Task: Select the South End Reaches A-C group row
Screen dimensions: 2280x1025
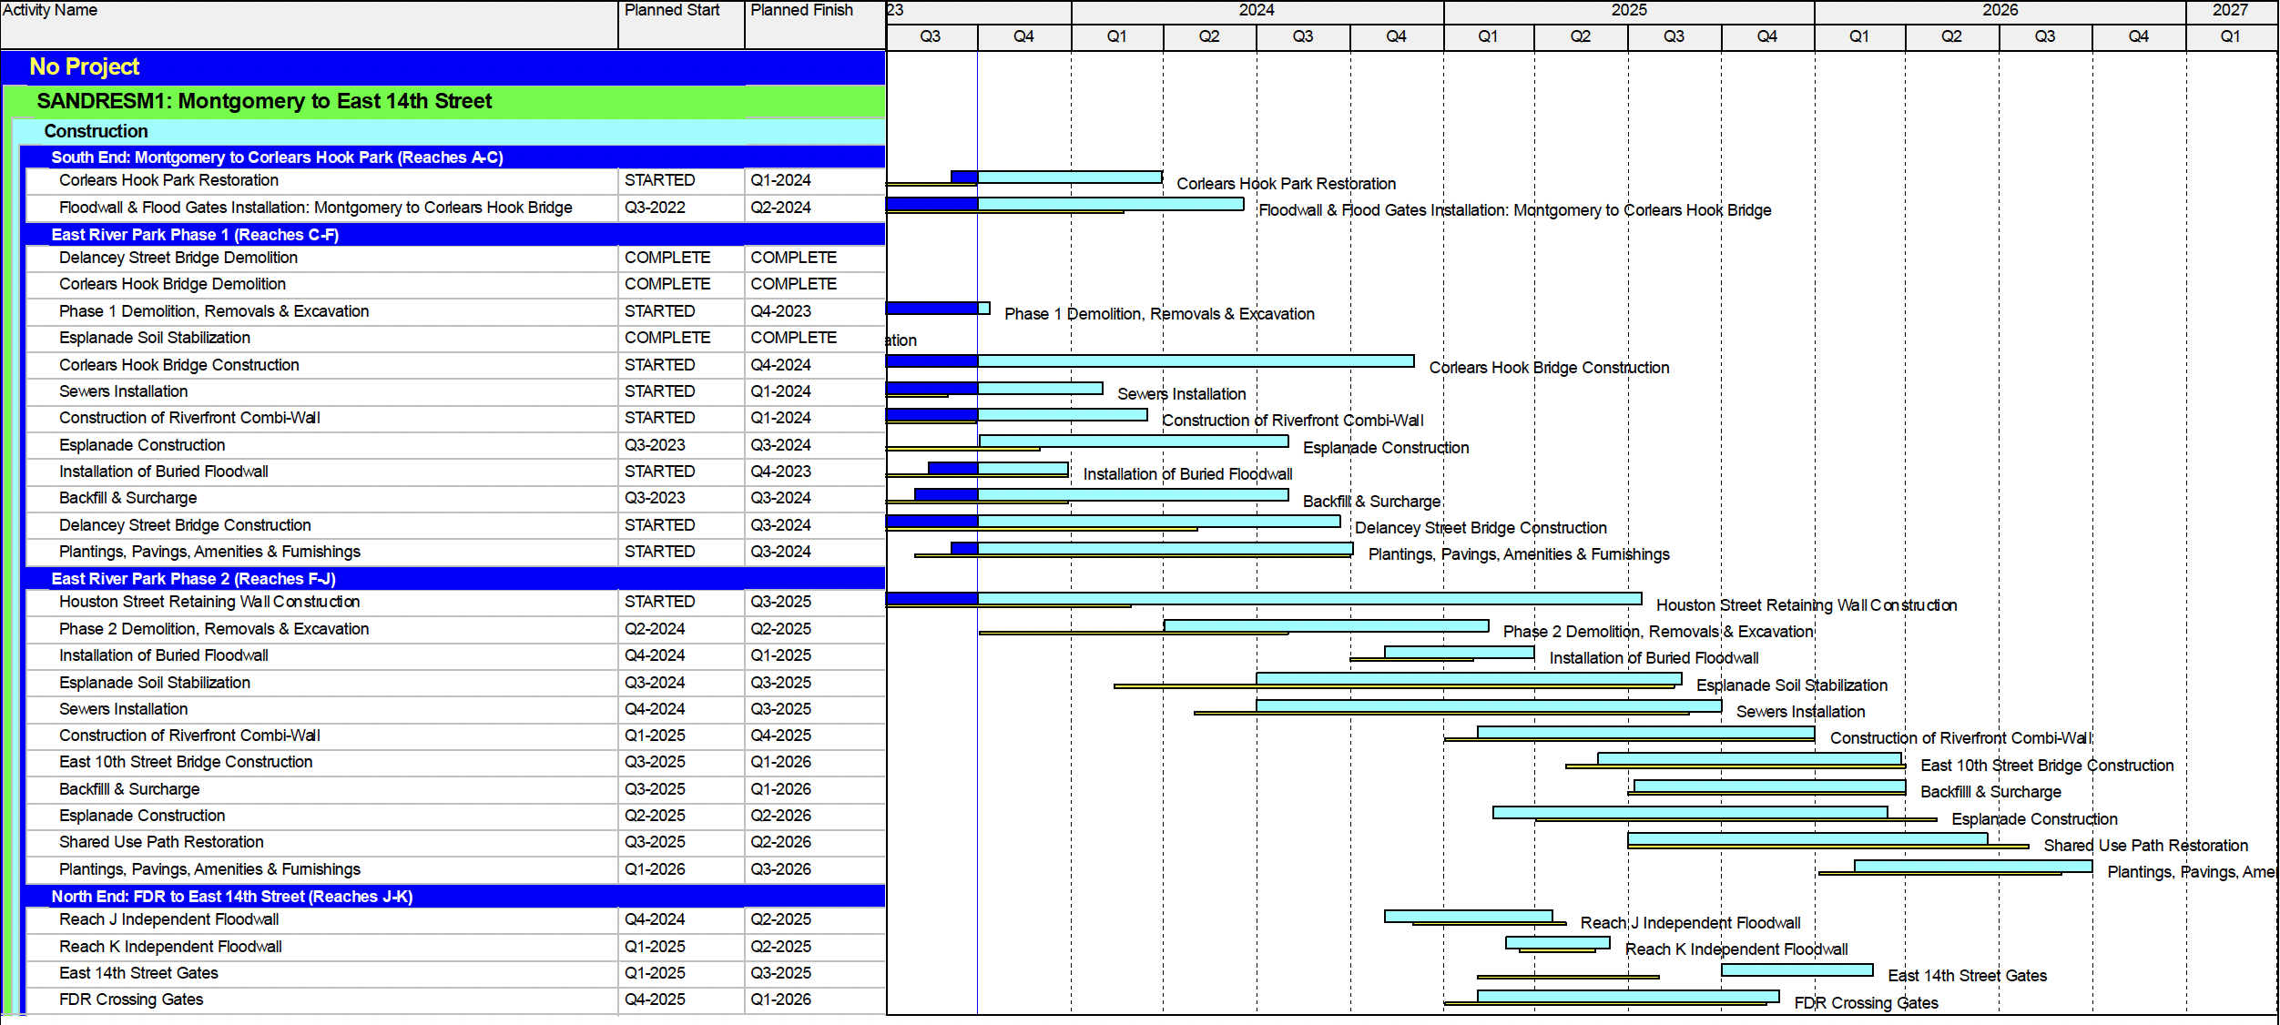Action: coord(454,157)
